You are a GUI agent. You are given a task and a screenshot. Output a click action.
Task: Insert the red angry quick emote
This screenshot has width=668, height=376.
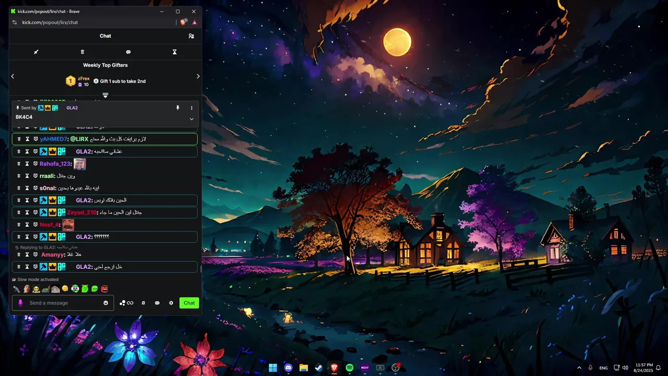pos(104,289)
